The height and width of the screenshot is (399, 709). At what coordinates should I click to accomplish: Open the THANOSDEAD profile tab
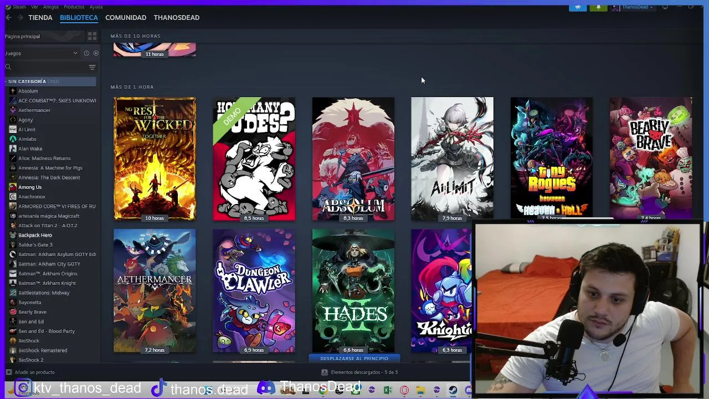click(177, 18)
